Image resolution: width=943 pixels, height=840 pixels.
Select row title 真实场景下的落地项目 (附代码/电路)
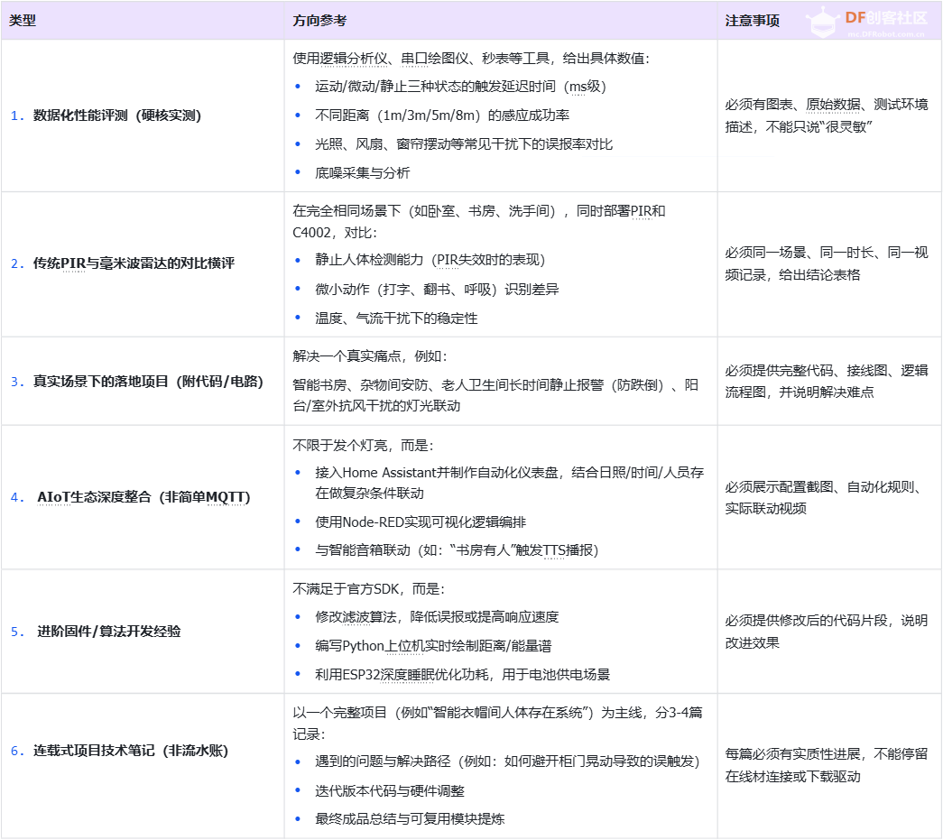pos(148,382)
